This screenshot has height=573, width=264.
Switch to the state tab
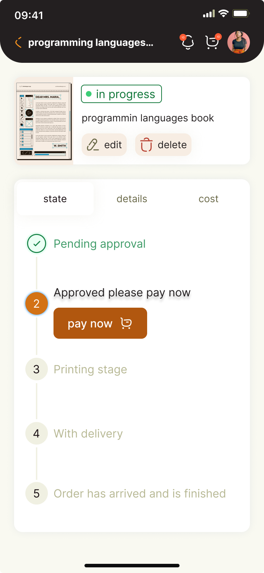pyautogui.click(x=55, y=199)
